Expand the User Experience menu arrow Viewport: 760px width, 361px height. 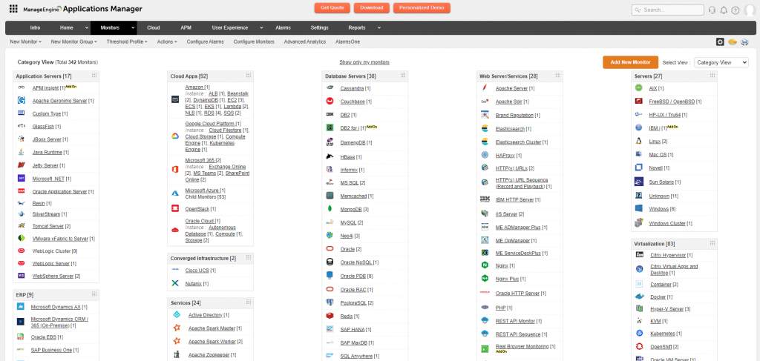tap(261, 28)
